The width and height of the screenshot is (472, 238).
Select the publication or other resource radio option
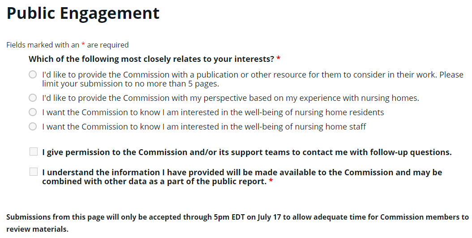pos(33,74)
